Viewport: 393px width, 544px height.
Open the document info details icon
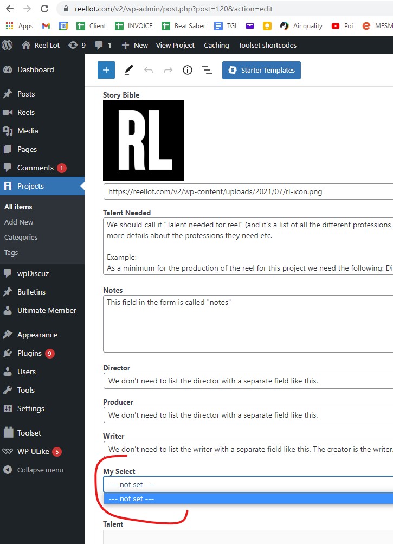188,70
